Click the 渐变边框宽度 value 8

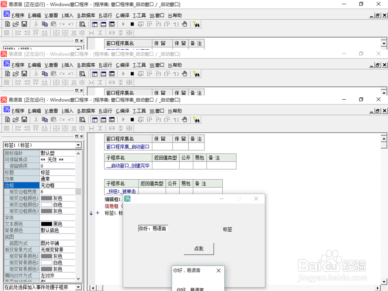[42, 192]
